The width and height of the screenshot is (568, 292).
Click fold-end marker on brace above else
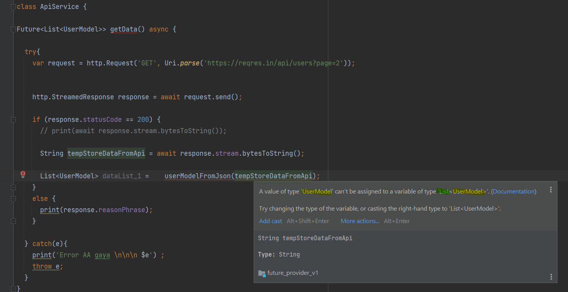click(13, 187)
